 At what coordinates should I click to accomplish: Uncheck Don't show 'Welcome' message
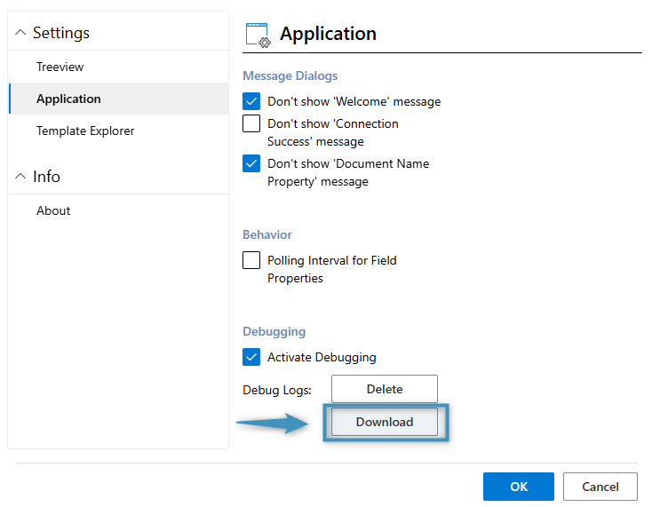[251, 101]
